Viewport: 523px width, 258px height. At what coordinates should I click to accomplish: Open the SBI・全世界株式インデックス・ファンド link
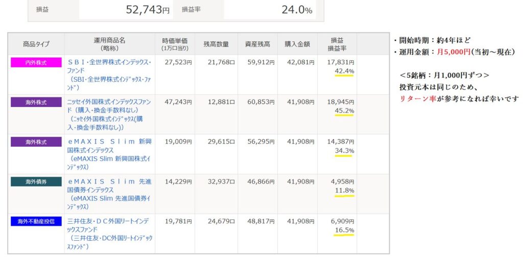[109, 62]
